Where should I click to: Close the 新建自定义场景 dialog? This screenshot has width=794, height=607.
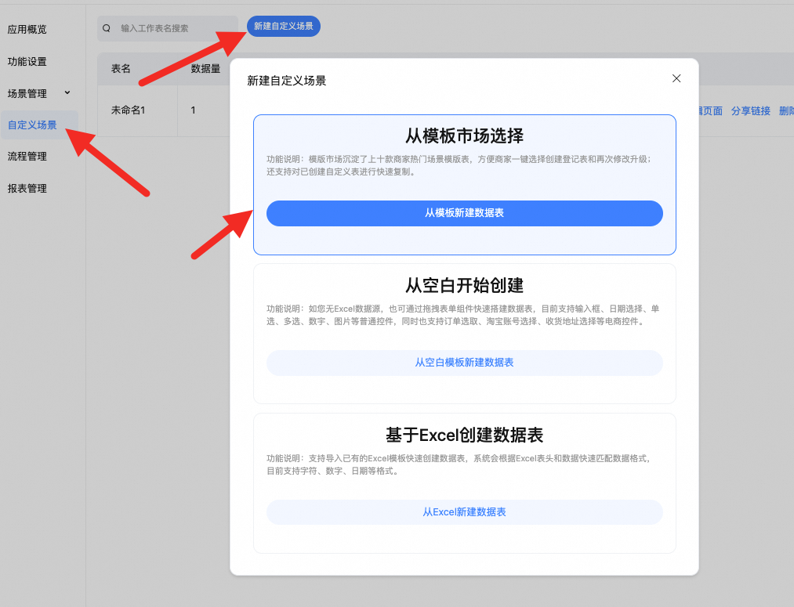tap(676, 78)
